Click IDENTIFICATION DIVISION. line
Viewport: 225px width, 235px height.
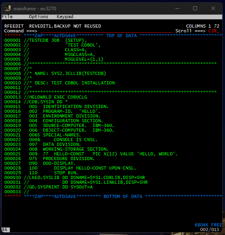(x=76, y=106)
